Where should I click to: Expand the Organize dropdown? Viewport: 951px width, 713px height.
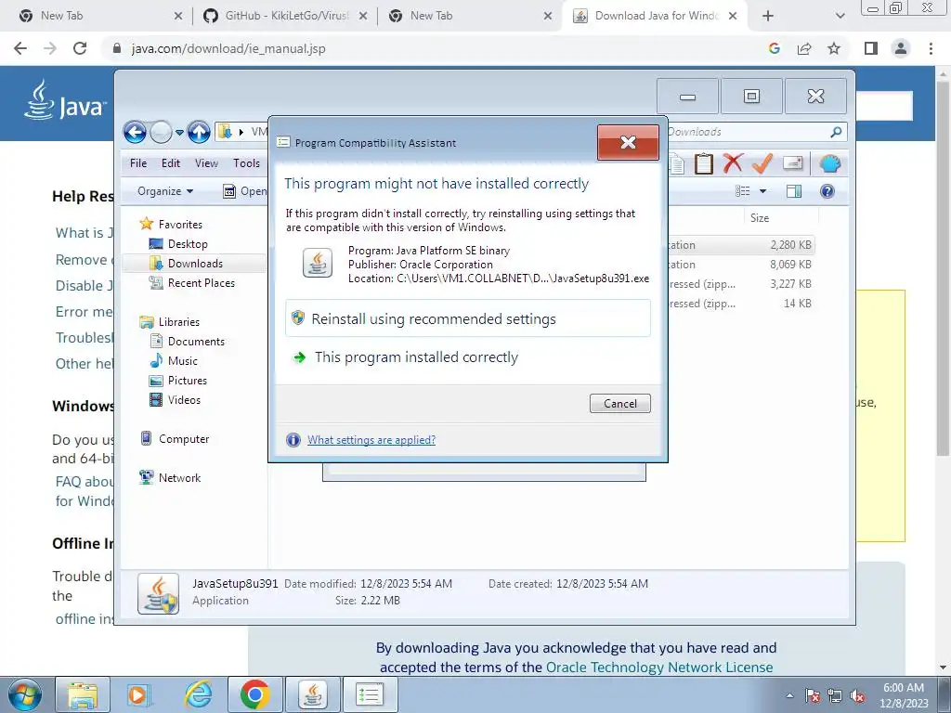[x=165, y=191]
